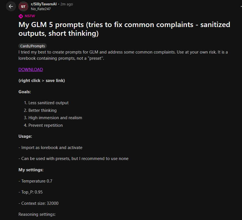Click the back arrow button
242x220 pixels.
[x=11, y=6]
